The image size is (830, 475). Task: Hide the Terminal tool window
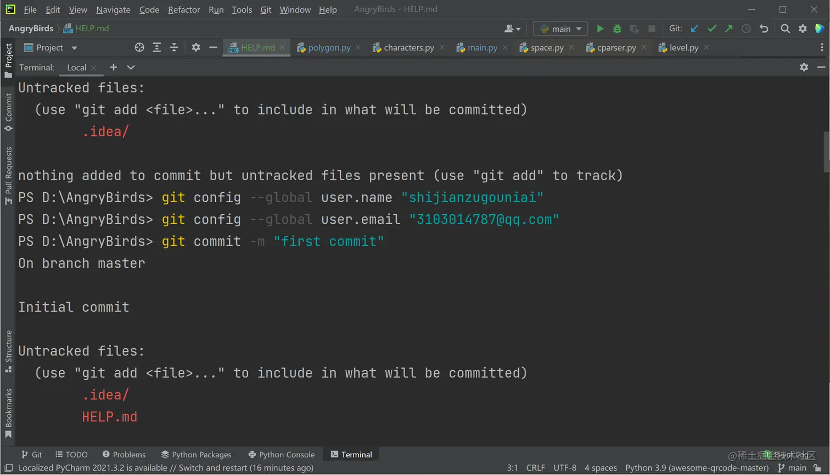(x=821, y=67)
